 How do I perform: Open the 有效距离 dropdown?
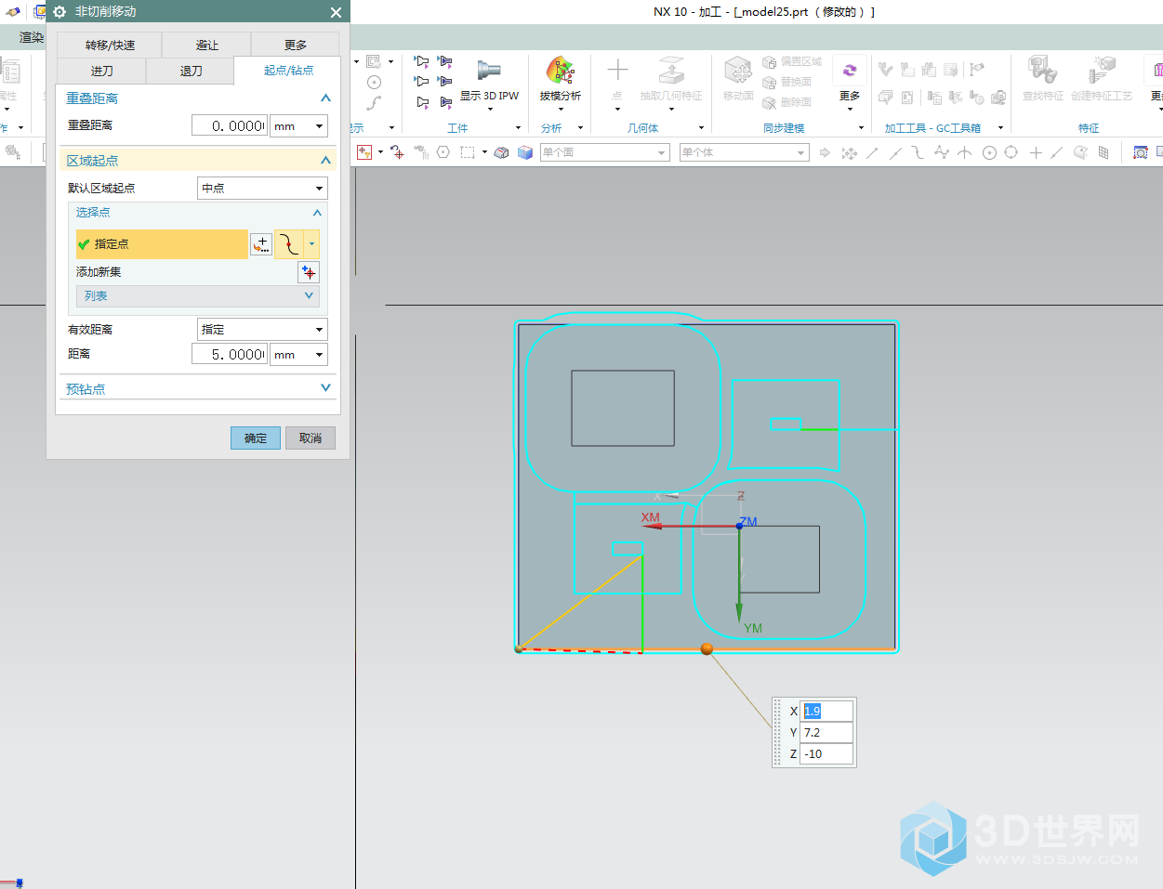click(x=262, y=329)
